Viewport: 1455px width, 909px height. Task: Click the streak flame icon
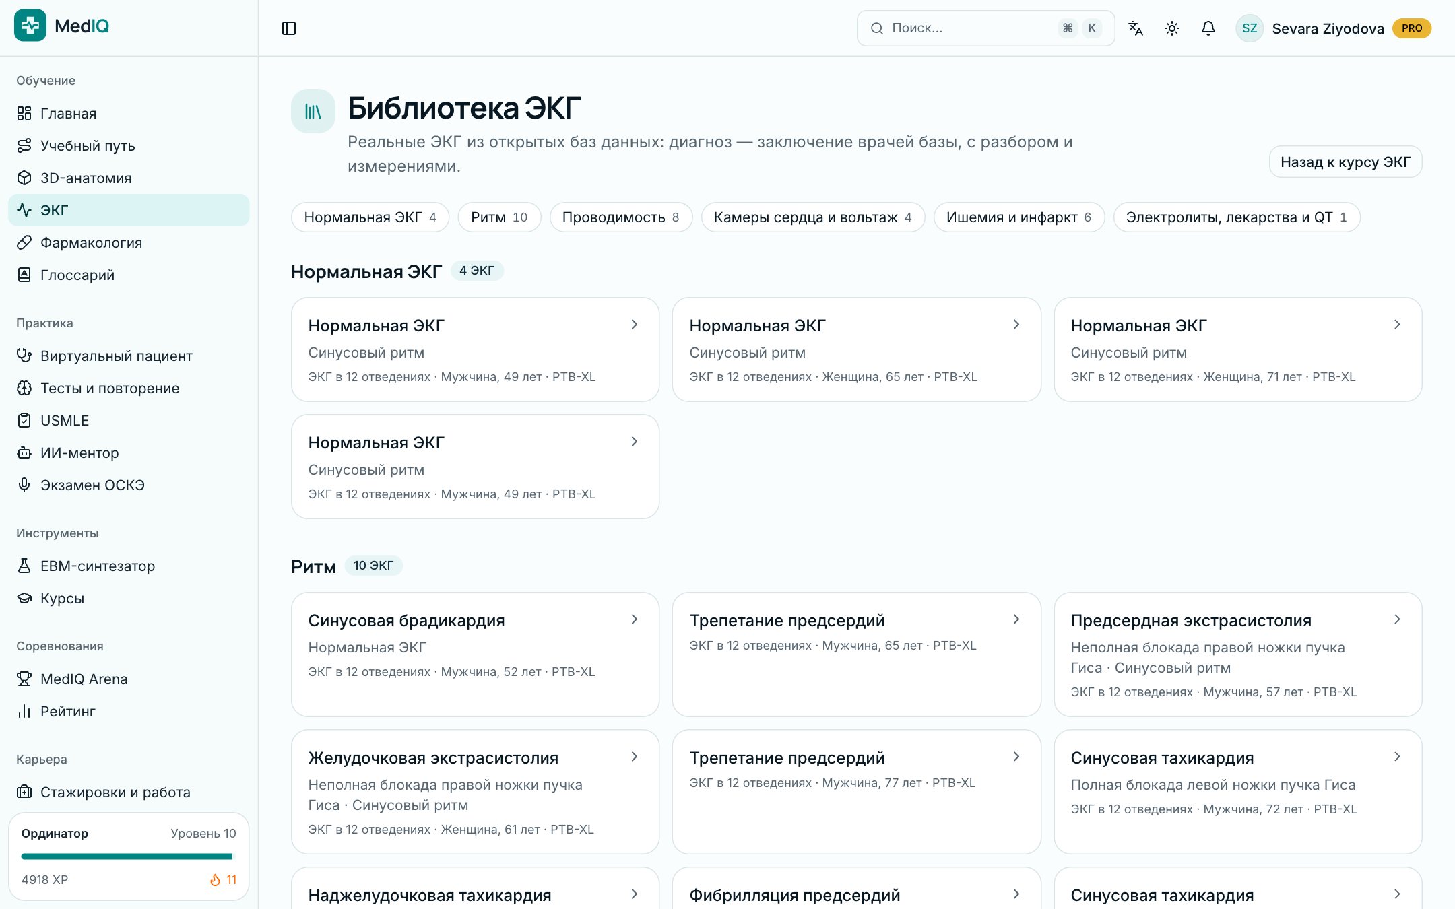pyautogui.click(x=215, y=880)
